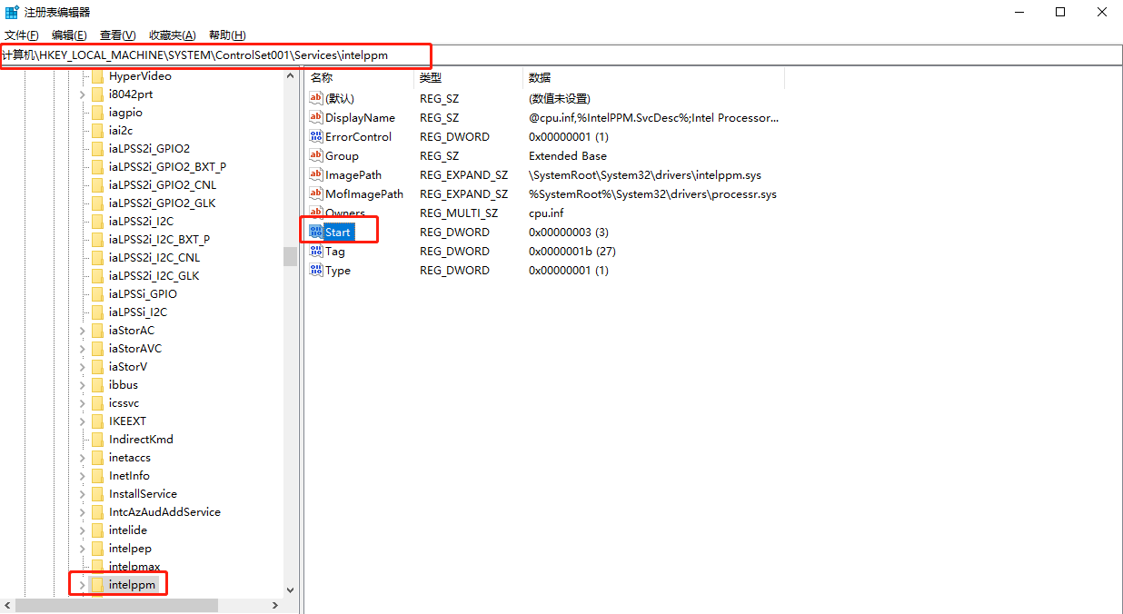The height and width of the screenshot is (614, 1123).
Task: Click the type cell "REG_MULTI_SZ"
Action: pyautogui.click(x=459, y=213)
